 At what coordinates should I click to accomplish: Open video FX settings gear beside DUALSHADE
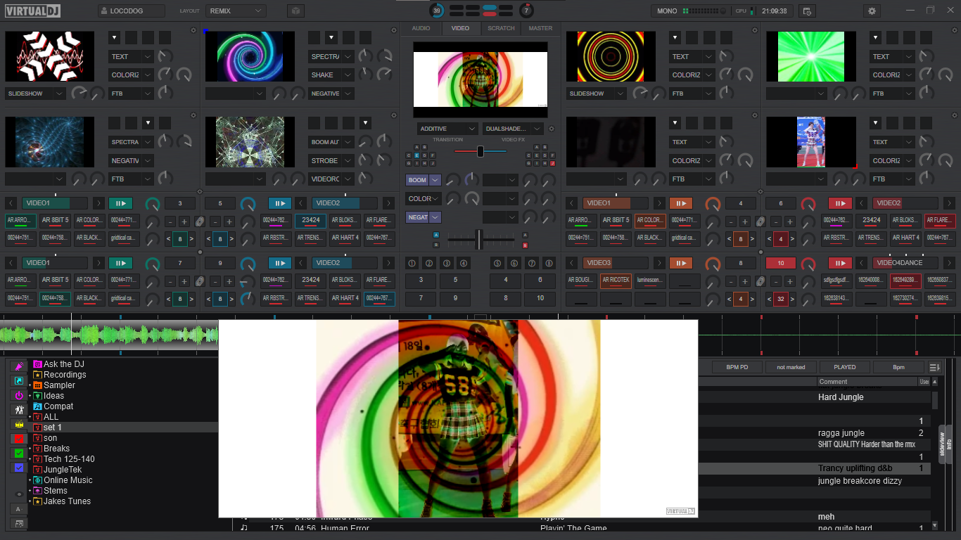click(x=551, y=129)
